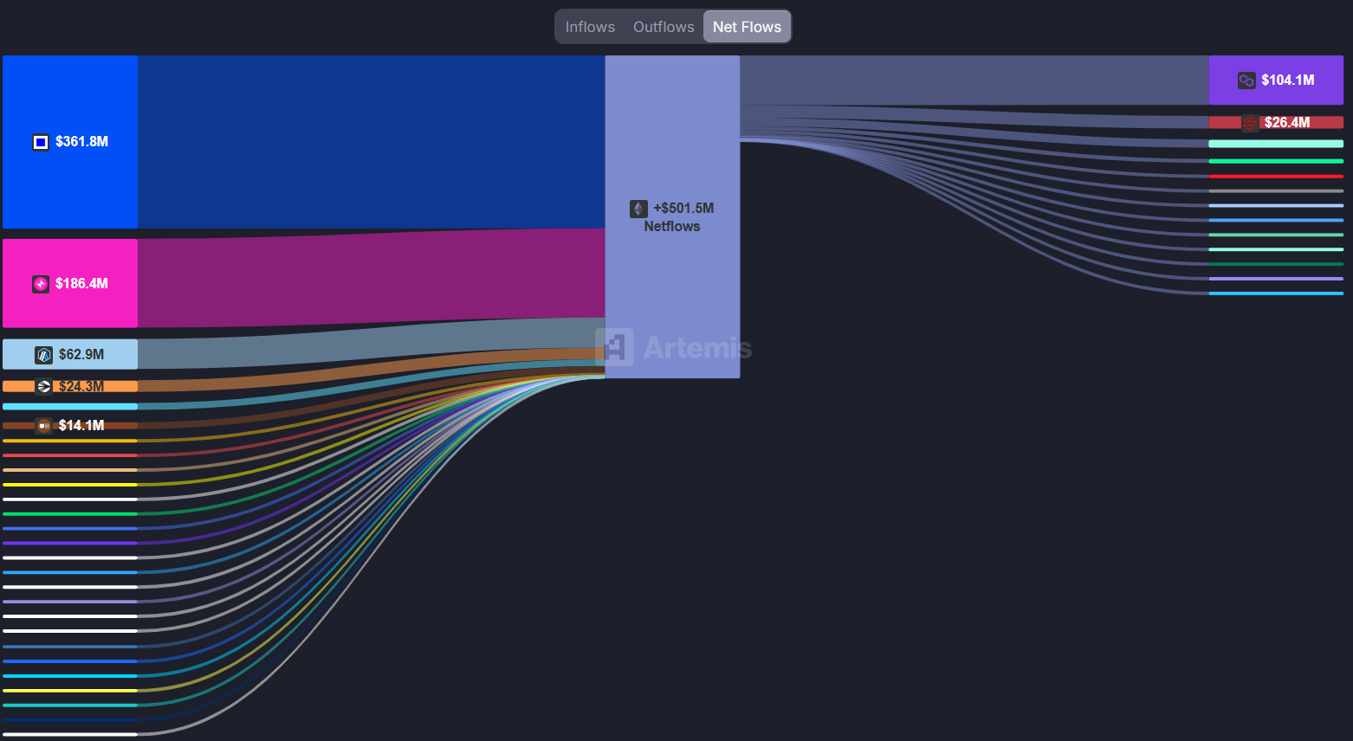Screen dimensions: 1353x741
Task: Select the $24.3M value label
Action: [81, 386]
